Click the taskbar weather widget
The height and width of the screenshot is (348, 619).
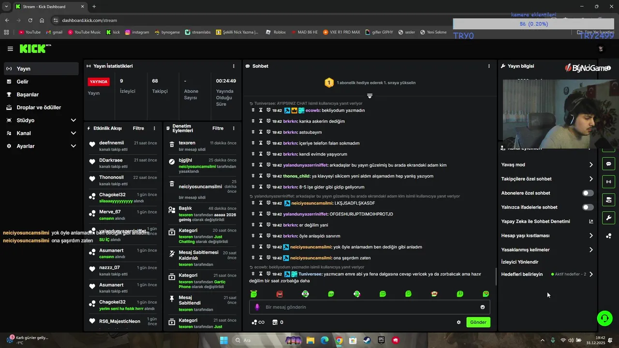pyautogui.click(x=28, y=340)
